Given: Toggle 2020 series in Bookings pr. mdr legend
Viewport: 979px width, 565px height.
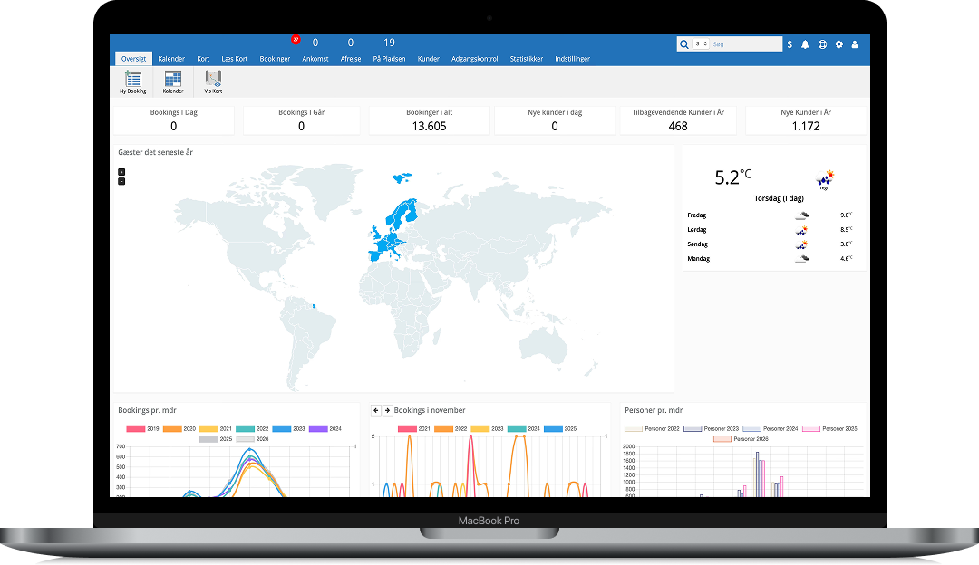Looking at the screenshot, I should coord(179,429).
